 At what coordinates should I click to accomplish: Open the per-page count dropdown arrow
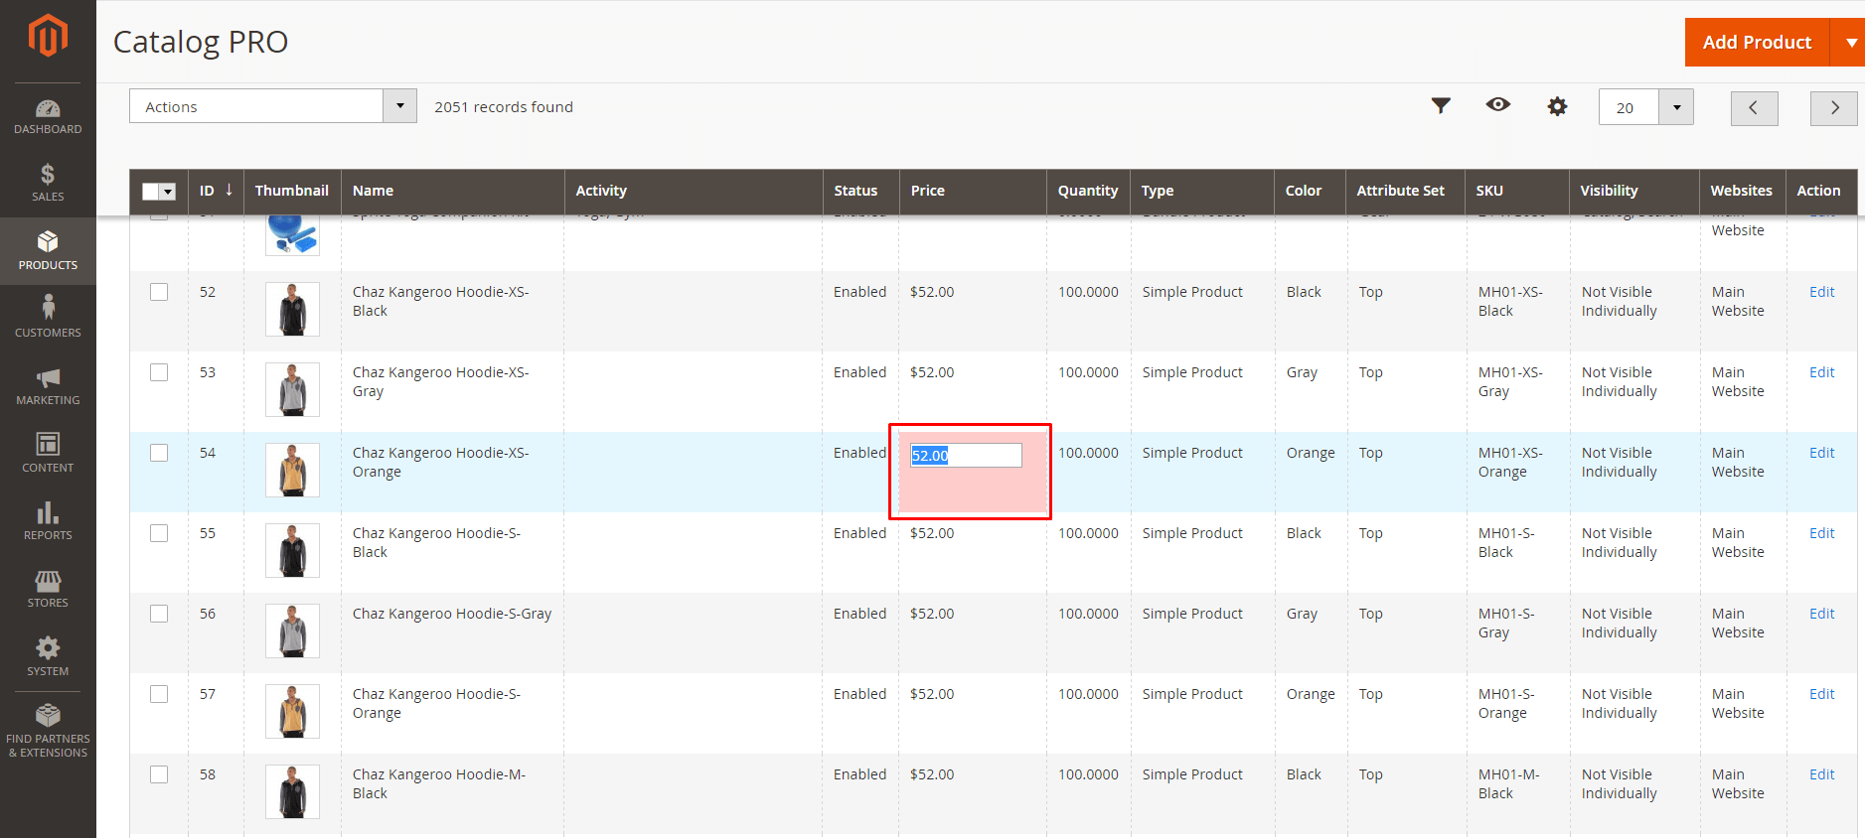1676,107
